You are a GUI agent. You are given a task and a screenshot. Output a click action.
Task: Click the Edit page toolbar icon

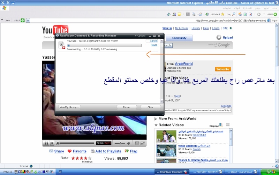pos(188,14)
